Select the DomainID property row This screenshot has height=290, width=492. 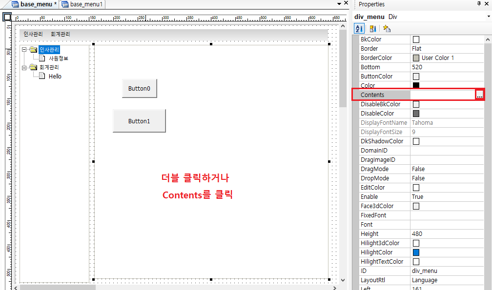421,151
